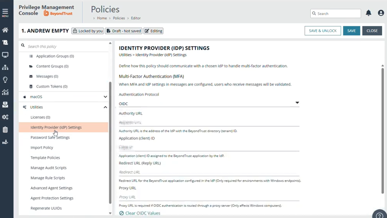Click the Editing status badge
The width and height of the screenshot is (387, 218).
click(x=154, y=31)
